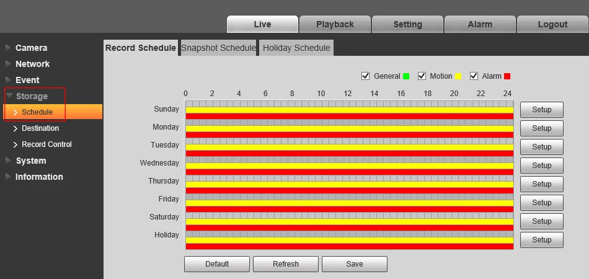Expand the Information menu section
589x279 pixels.
tap(38, 177)
